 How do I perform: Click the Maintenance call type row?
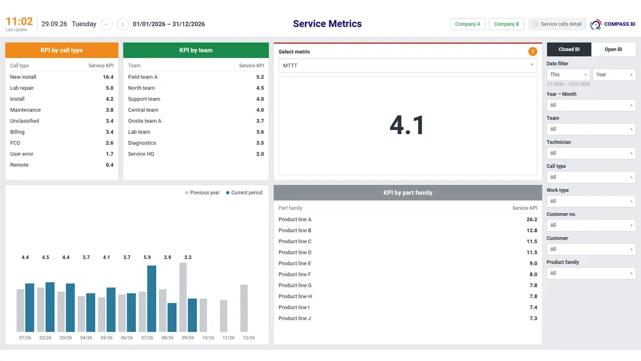[x=62, y=110]
